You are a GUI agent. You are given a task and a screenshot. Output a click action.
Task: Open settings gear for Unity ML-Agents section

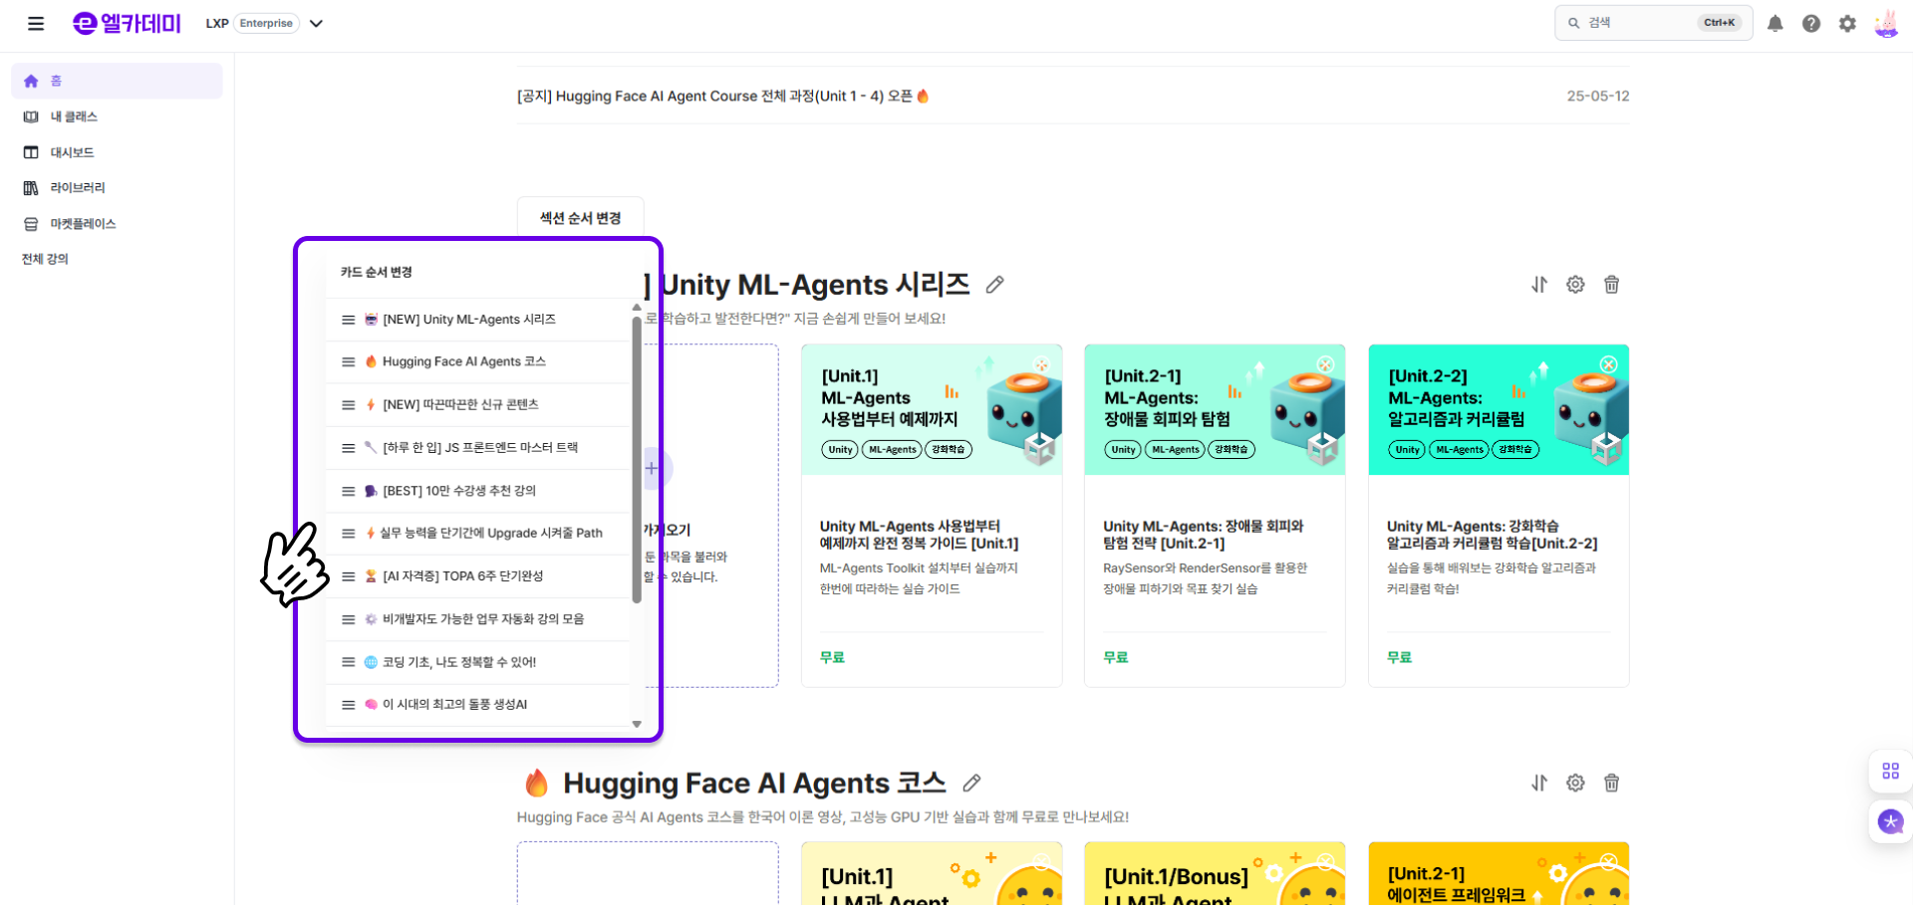[x=1575, y=285]
